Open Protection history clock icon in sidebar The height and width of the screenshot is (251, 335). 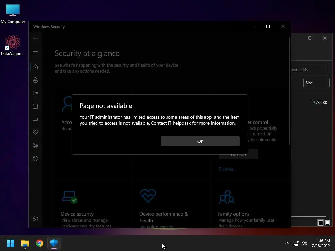coord(35,159)
